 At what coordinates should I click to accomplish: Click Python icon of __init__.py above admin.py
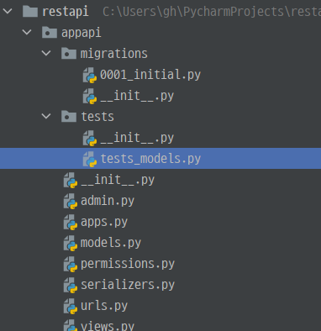click(71, 180)
